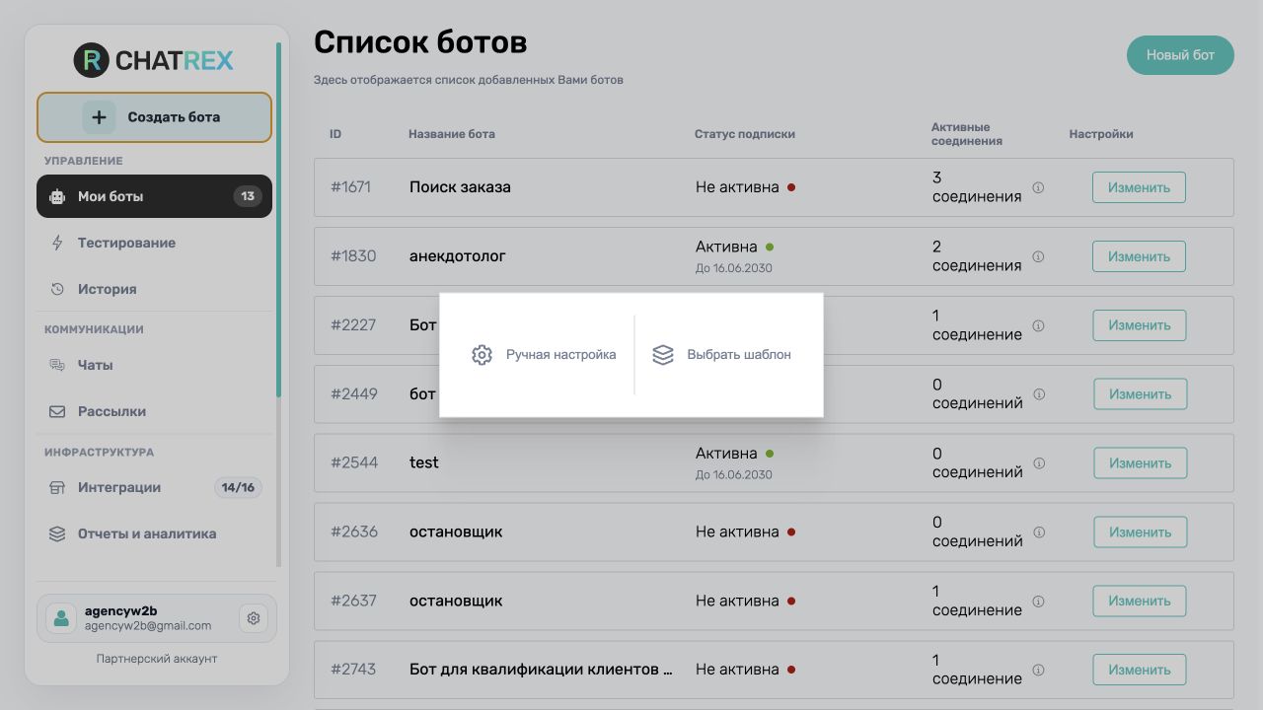Screen dimensions: 1263x710
Task: Click info icon in #2637 row
Action: [x=1039, y=601]
